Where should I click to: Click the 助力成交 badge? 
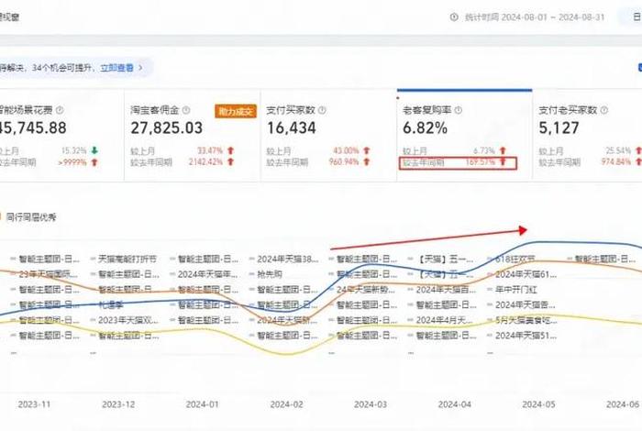pyautogui.click(x=236, y=111)
